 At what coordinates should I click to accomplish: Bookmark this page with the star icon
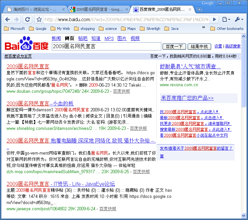(x=39, y=20)
